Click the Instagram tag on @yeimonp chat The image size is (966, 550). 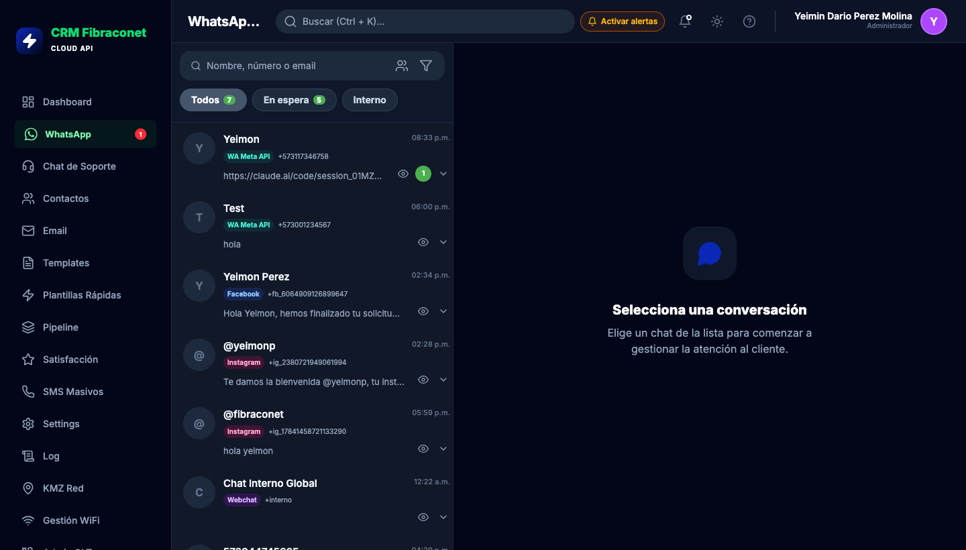click(x=244, y=362)
